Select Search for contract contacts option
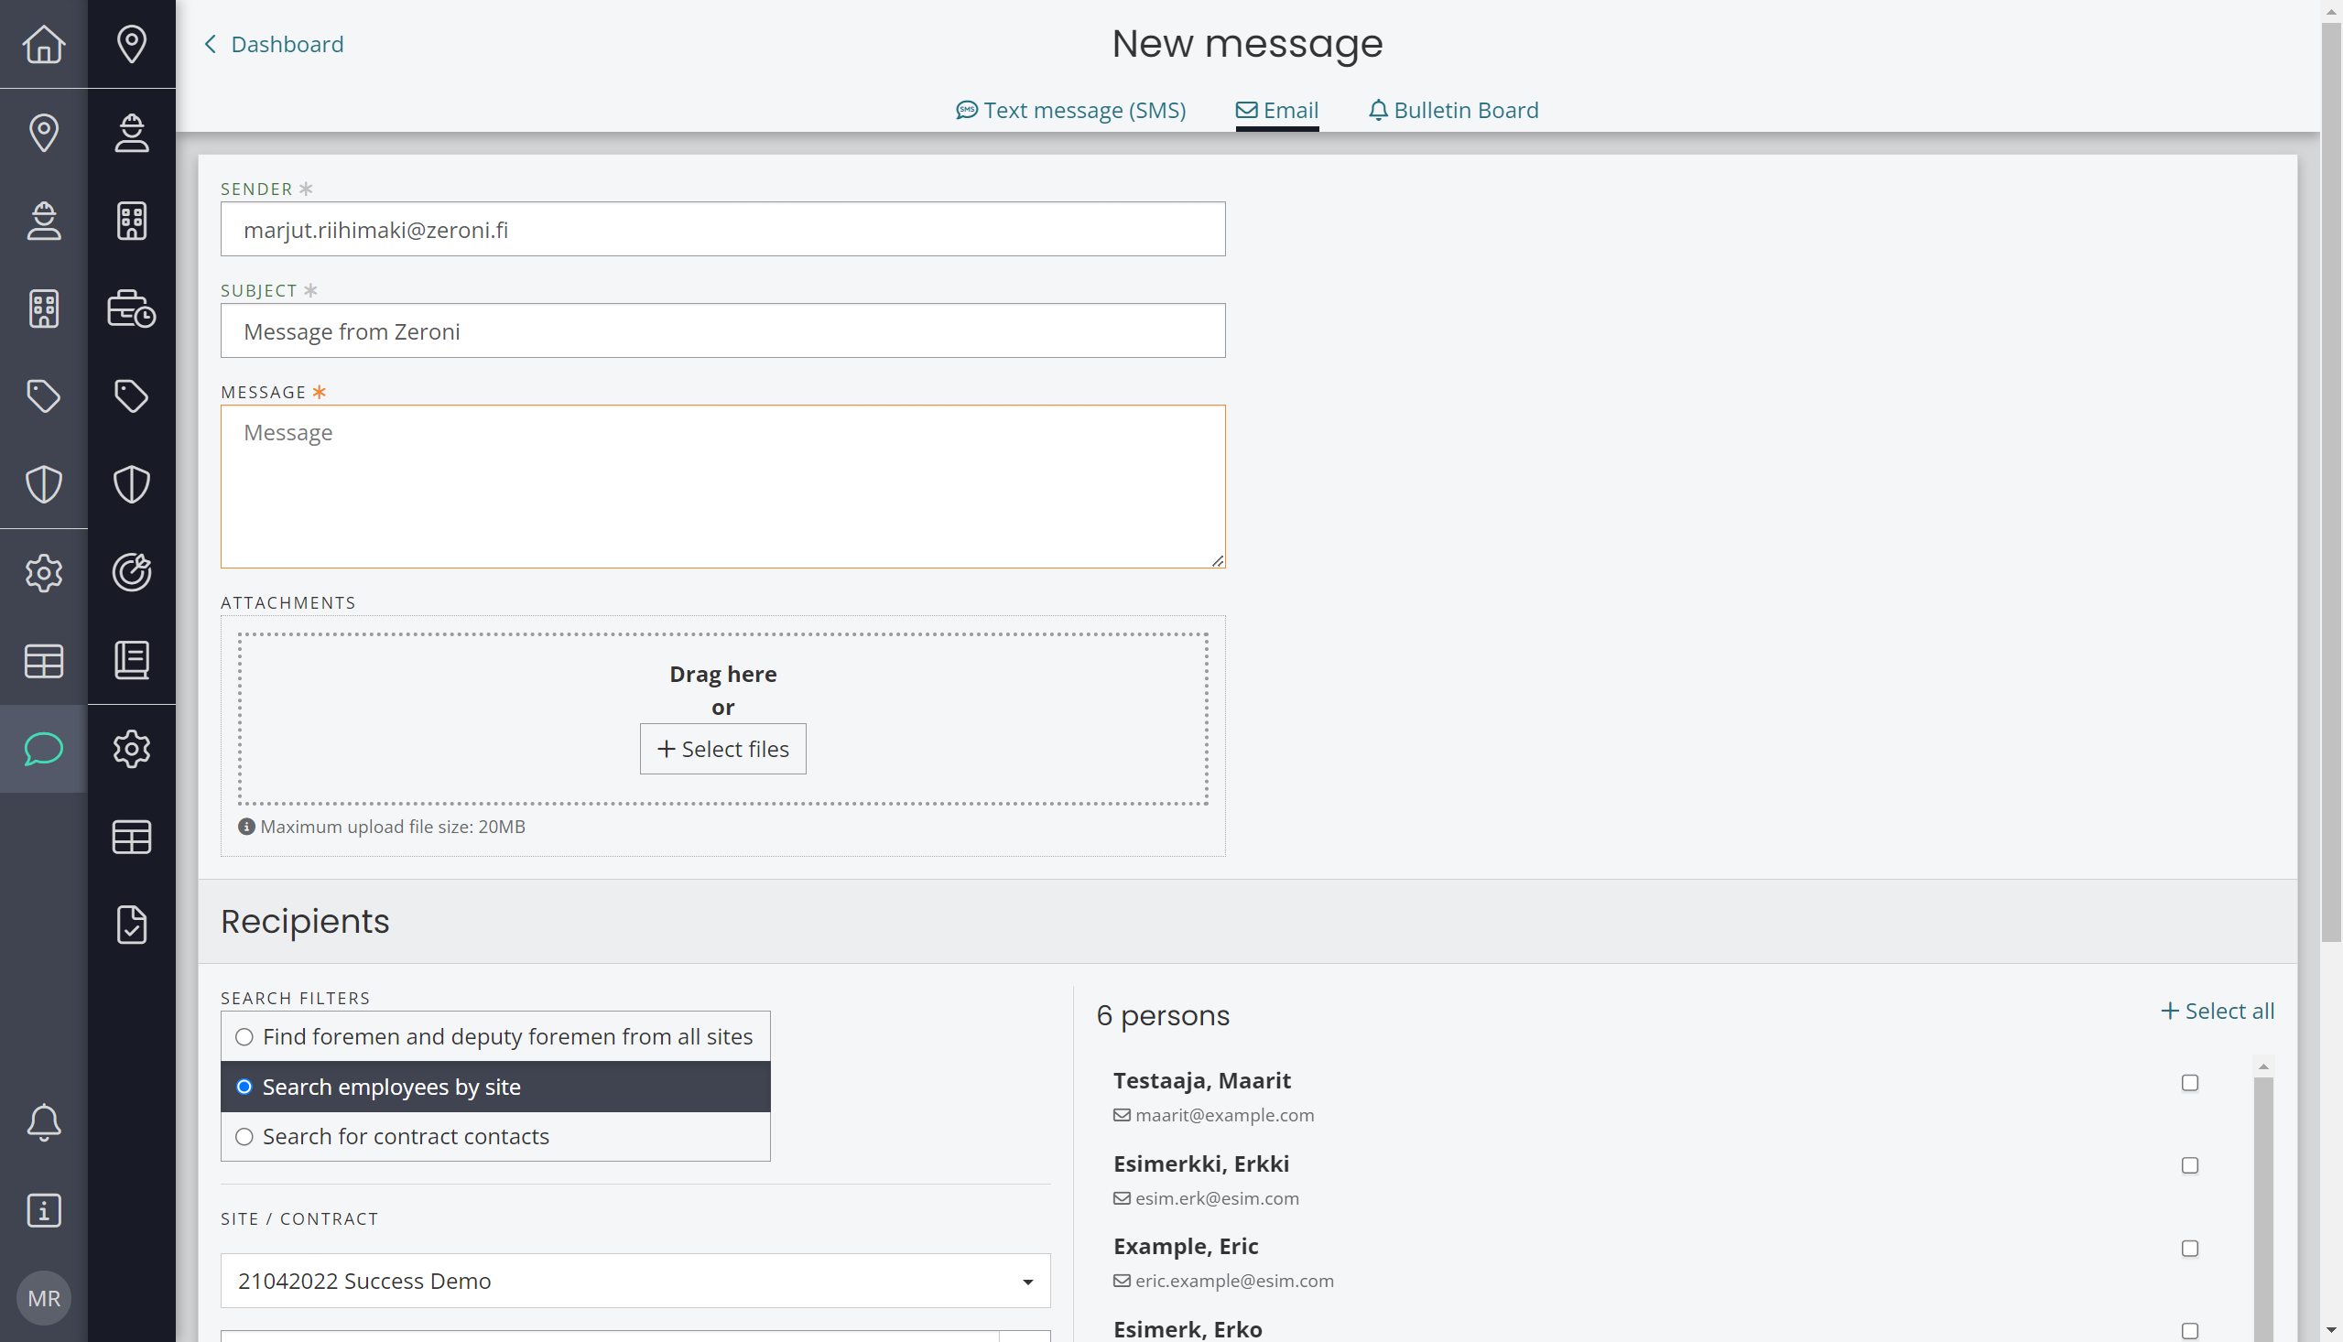The height and width of the screenshot is (1342, 2343). click(x=496, y=1136)
